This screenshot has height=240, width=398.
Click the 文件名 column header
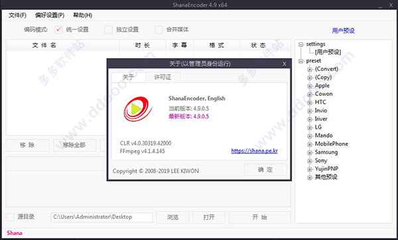tap(63, 45)
